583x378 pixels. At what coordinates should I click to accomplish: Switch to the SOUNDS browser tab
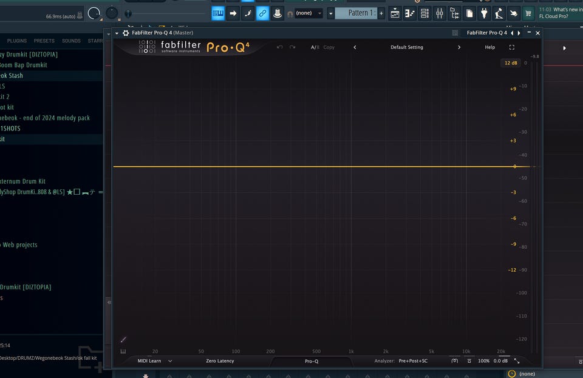tap(71, 41)
